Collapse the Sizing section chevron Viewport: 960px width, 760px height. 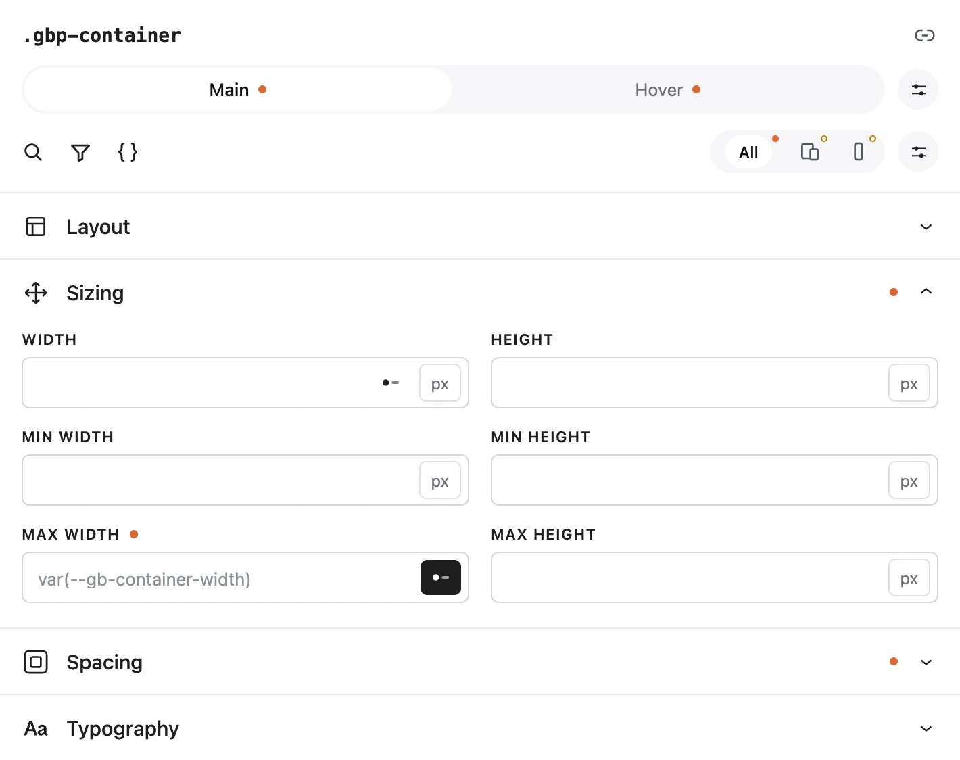point(926,292)
